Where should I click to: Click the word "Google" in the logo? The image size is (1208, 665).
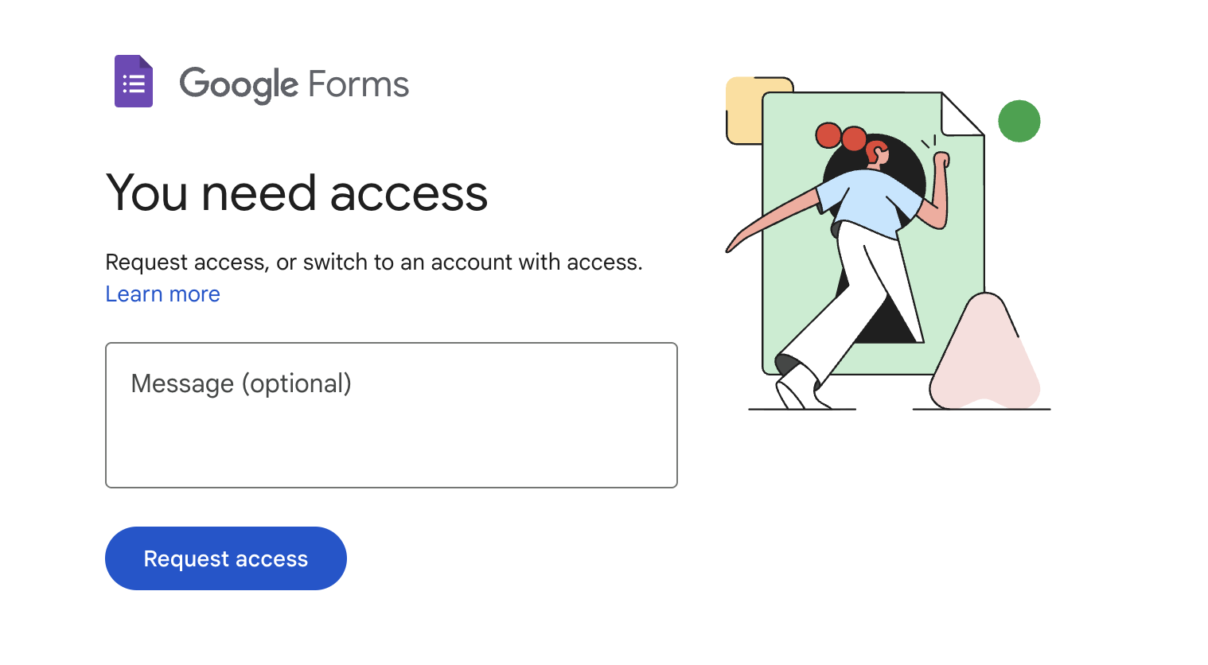click(239, 84)
